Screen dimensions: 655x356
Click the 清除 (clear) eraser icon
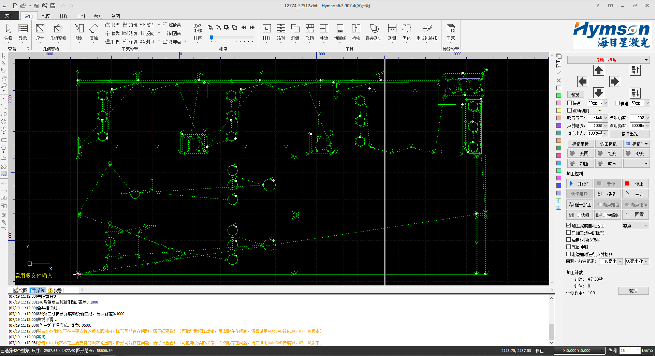tap(93, 29)
